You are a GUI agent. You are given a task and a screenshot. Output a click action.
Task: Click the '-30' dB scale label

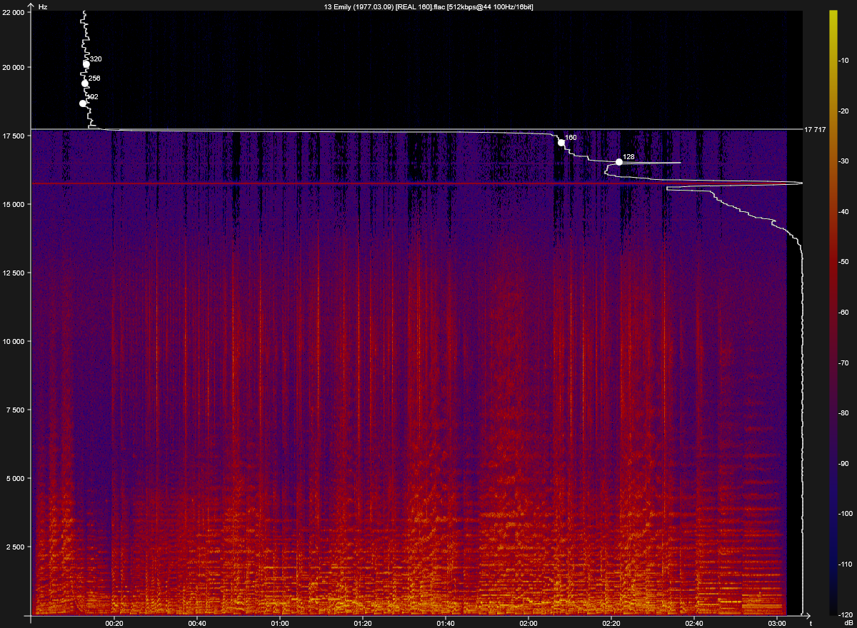[843, 162]
